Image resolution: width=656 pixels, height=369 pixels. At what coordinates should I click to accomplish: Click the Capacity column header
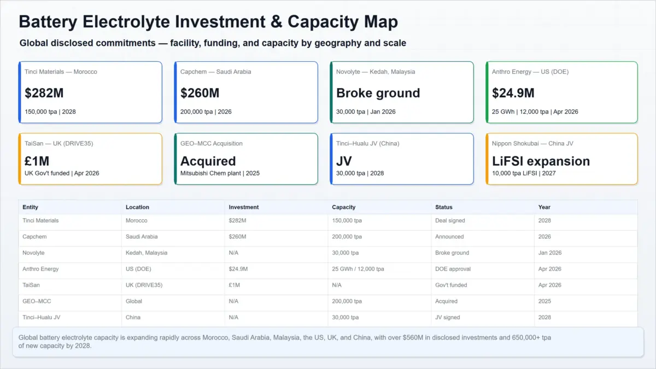point(379,207)
